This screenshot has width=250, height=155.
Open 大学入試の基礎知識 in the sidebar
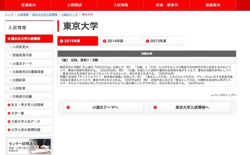pyautogui.click(x=29, y=130)
